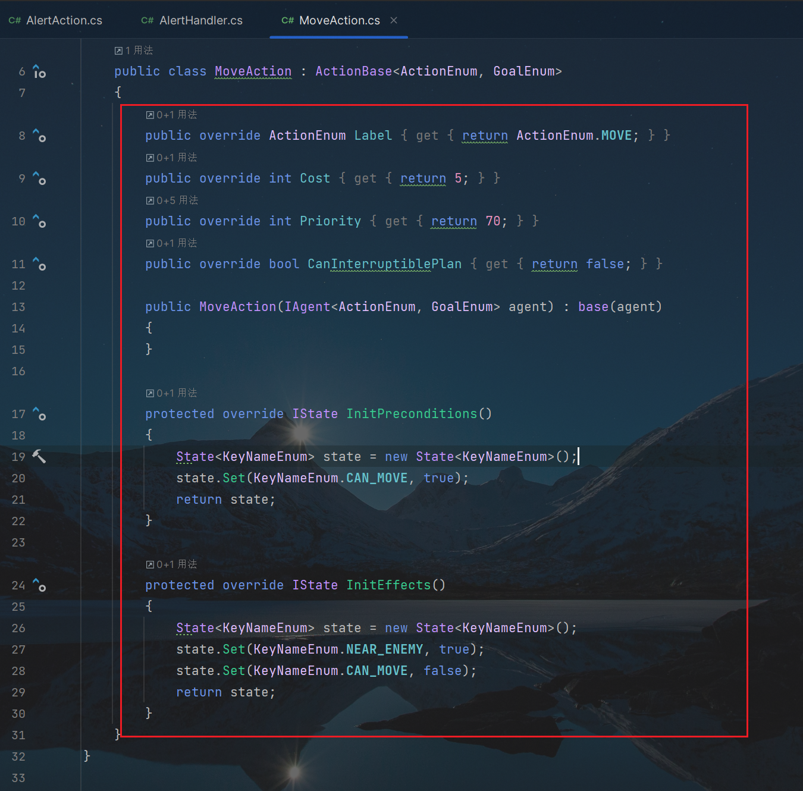The width and height of the screenshot is (803, 791).
Task: Open the '1 用法' usages link above class
Action: coord(134,51)
